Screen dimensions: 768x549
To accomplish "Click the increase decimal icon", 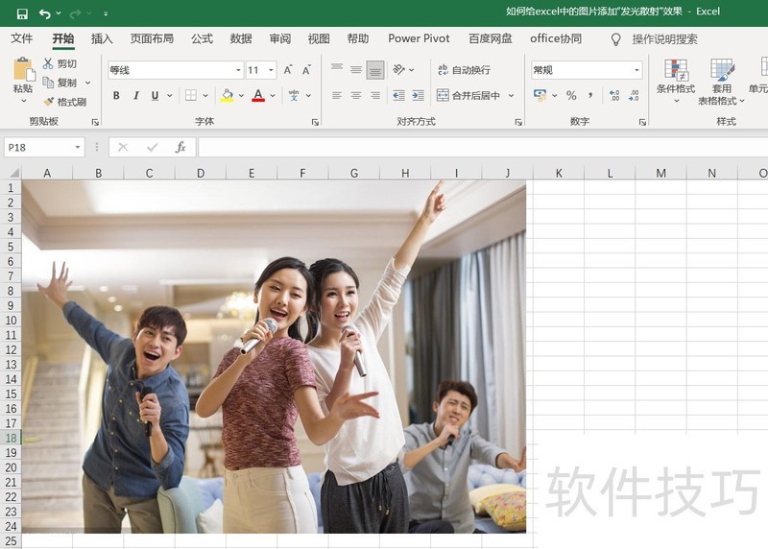I will [614, 96].
